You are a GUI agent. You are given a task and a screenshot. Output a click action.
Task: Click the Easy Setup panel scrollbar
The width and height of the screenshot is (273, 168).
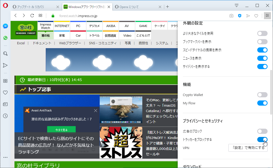[271, 92]
